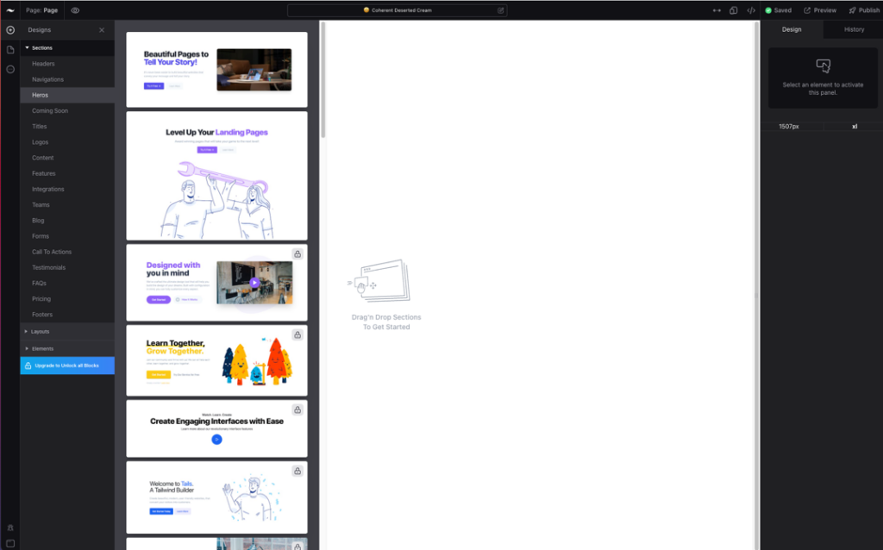This screenshot has width=883, height=550.
Task: Select the pages document icon in left rail
Action: [9, 49]
